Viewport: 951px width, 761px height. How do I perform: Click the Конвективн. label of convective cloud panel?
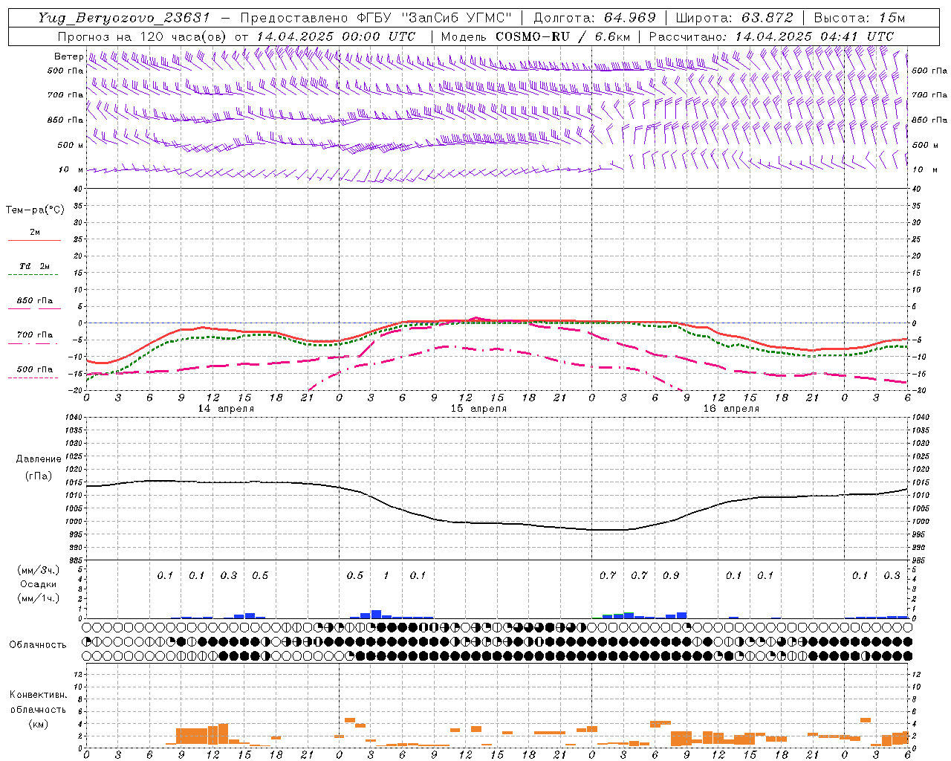(x=38, y=696)
